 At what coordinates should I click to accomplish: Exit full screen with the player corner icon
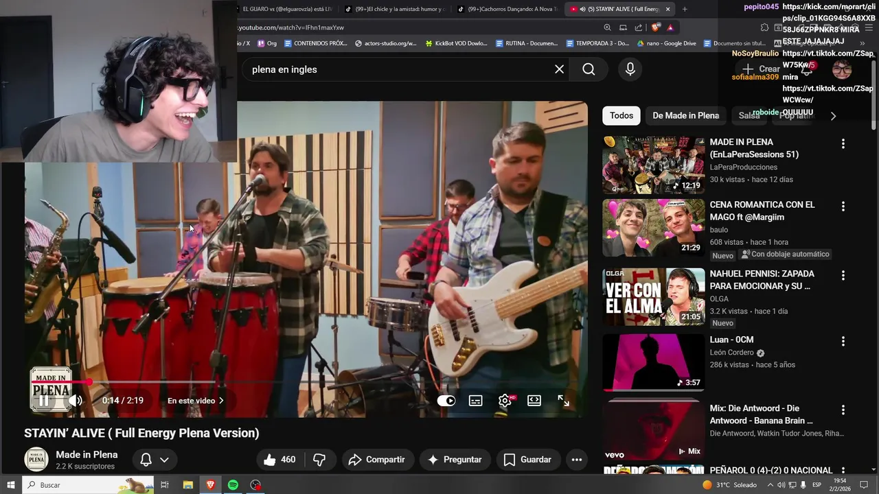pyautogui.click(x=563, y=401)
